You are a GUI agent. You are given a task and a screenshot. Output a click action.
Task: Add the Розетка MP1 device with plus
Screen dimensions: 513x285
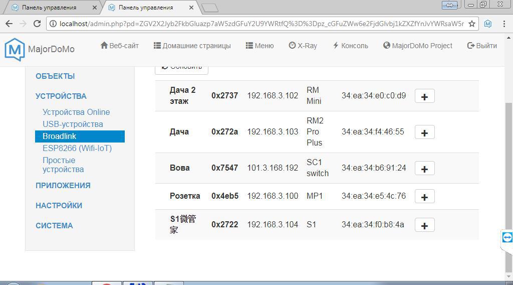(x=424, y=196)
